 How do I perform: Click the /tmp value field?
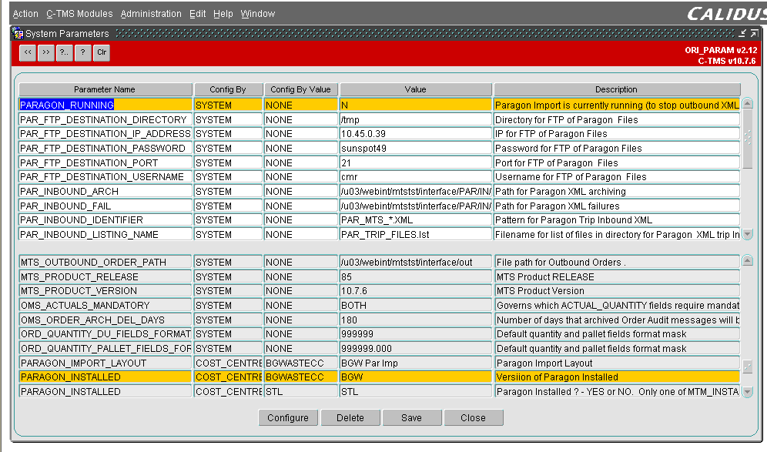click(416, 120)
